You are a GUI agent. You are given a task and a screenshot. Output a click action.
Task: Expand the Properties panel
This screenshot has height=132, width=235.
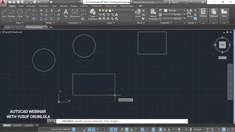tap(166, 23)
